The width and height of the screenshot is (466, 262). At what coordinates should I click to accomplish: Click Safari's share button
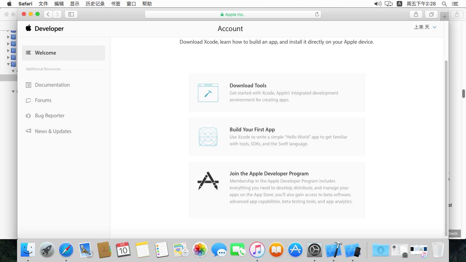pyautogui.click(x=416, y=14)
